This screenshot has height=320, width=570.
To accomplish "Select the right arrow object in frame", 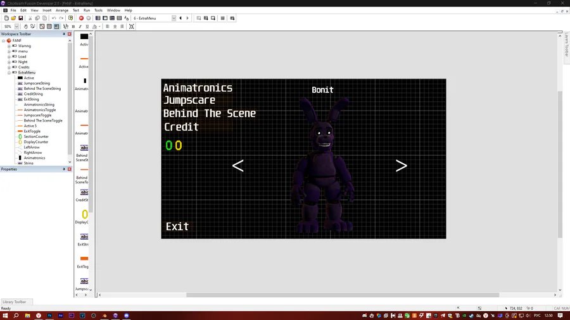I will pyautogui.click(x=402, y=166).
